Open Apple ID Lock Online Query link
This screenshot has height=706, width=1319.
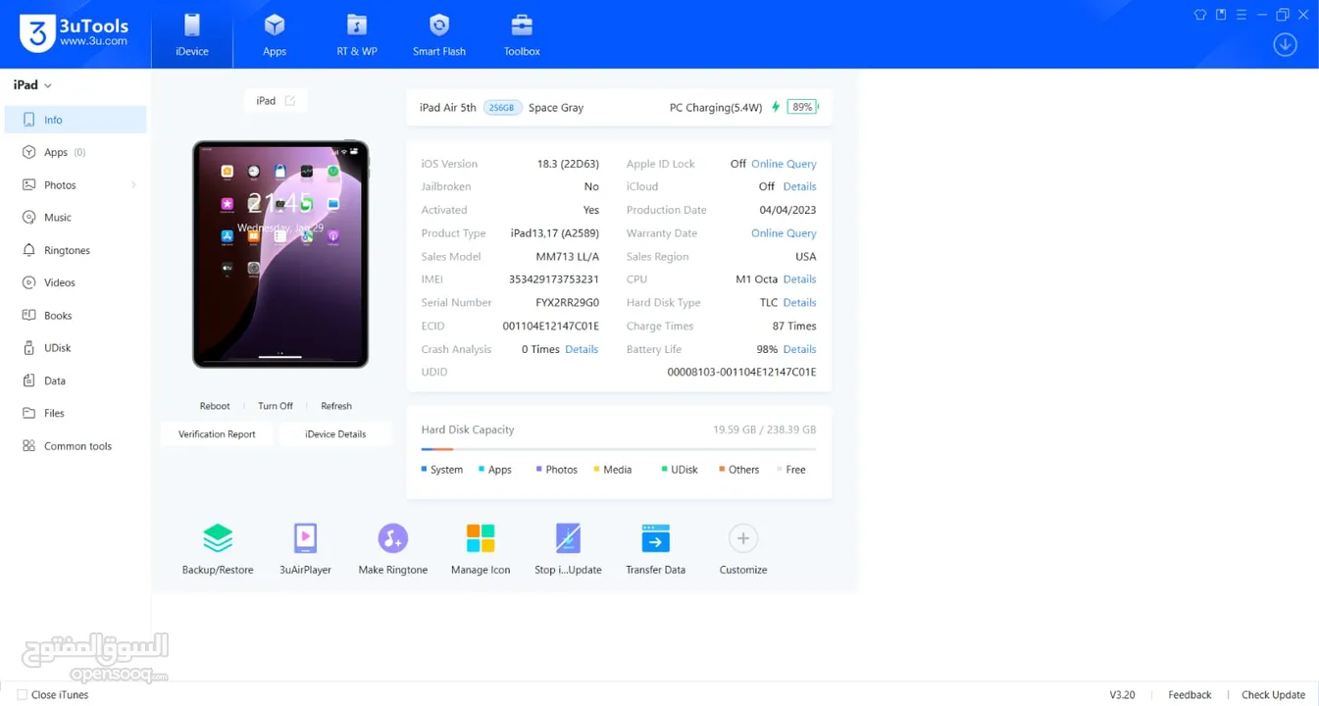[784, 164]
